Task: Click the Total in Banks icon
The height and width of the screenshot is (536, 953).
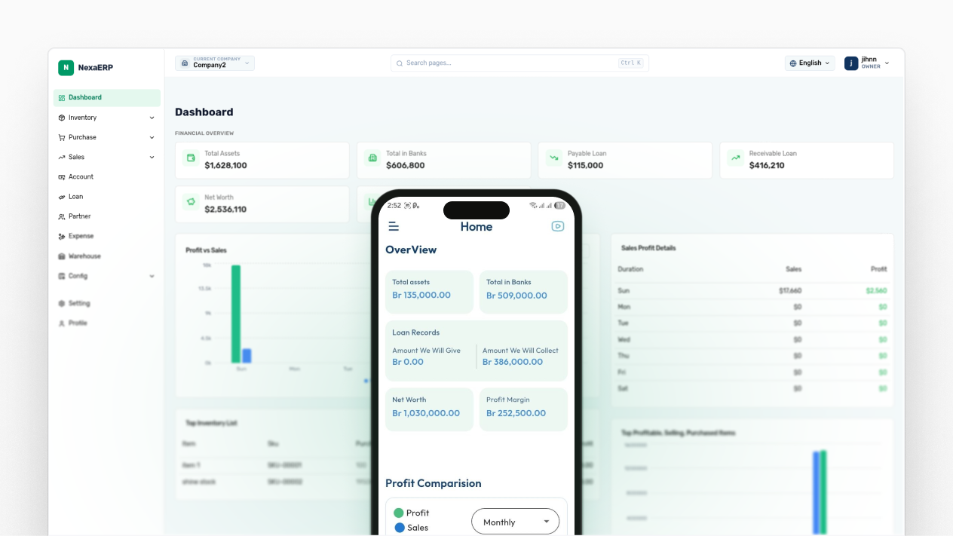Action: [x=372, y=158]
